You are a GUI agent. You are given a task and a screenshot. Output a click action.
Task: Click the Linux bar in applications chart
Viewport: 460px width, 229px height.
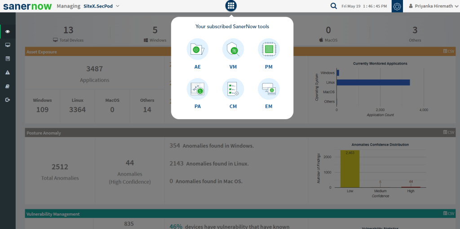click(373, 82)
